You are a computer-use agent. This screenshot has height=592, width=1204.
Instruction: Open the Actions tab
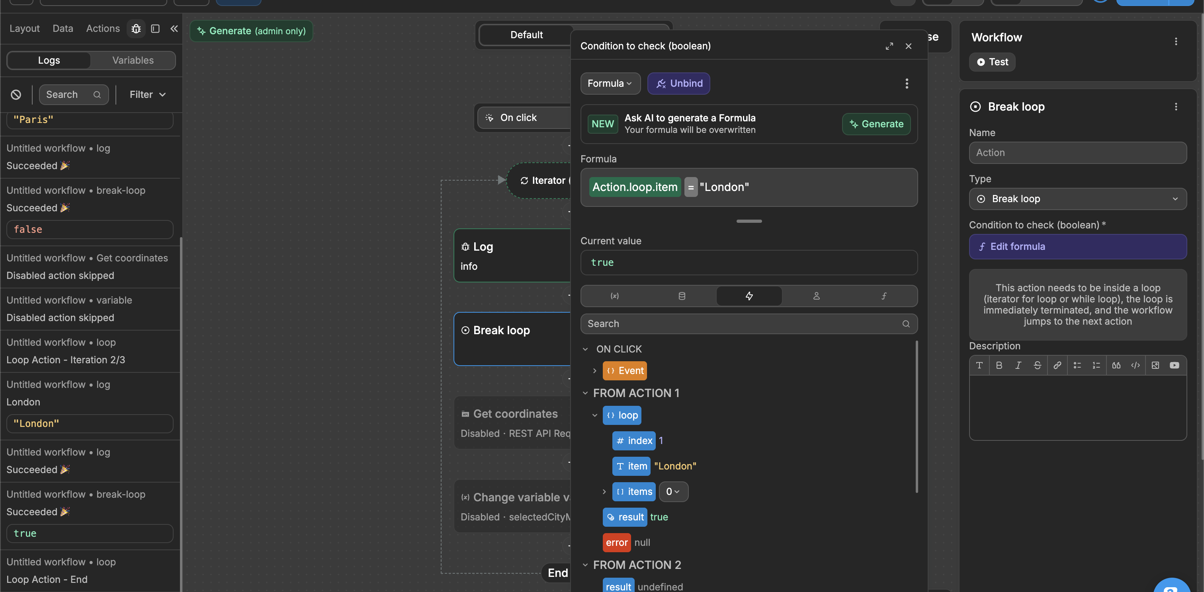coord(103,29)
